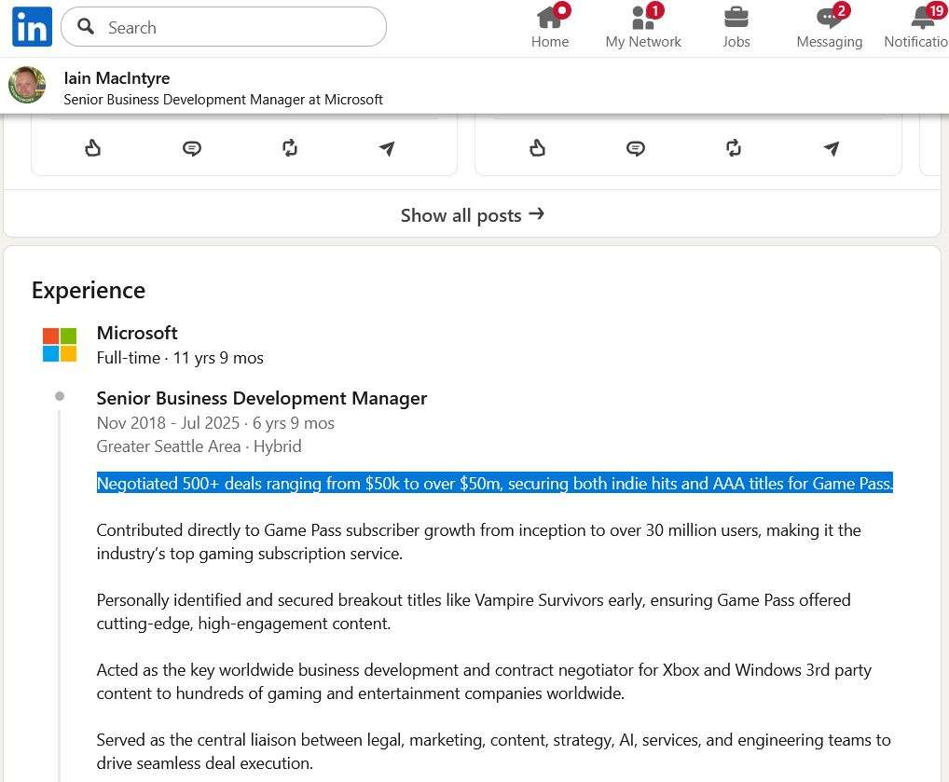Go to the Jobs section
949x782 pixels.
point(736,27)
